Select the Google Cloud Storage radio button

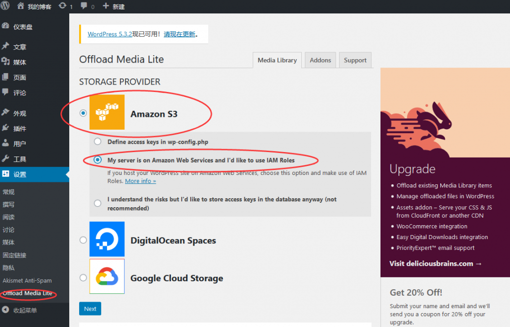[83, 278]
